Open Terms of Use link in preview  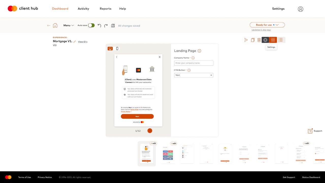[x=134, y=110]
